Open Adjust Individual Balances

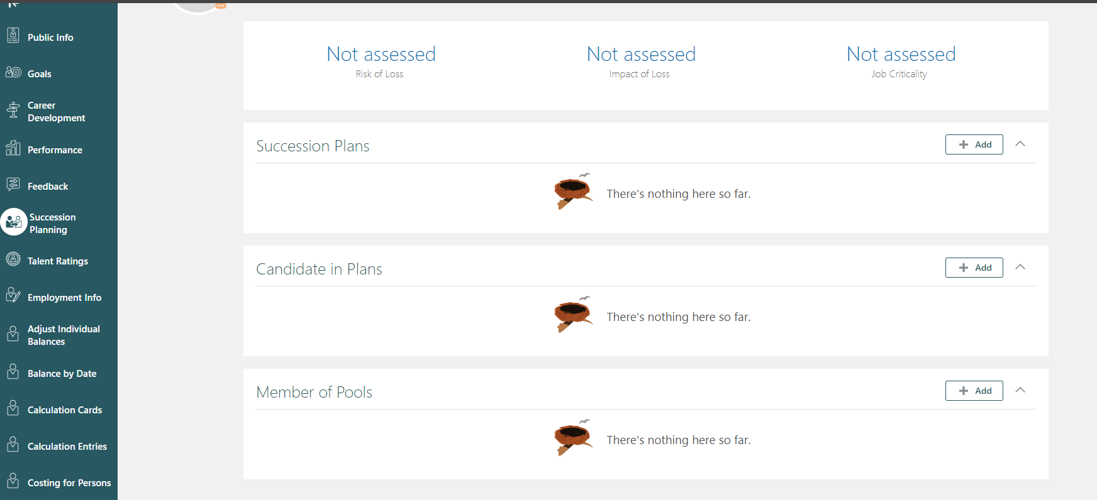point(64,335)
